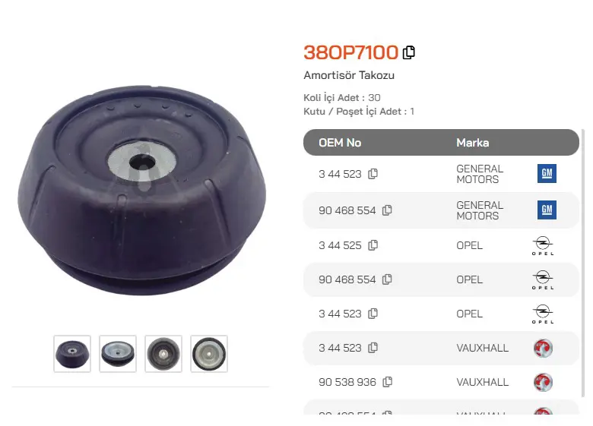Copy Opel OEM number 3 44 525
The width and height of the screenshot is (593, 426).
click(x=373, y=245)
